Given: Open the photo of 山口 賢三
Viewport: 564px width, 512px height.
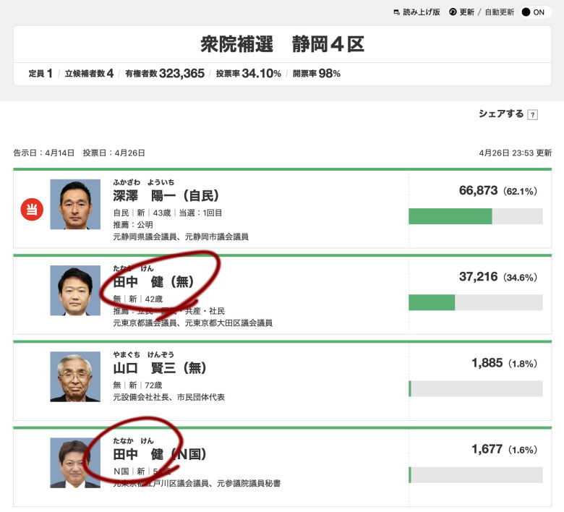Looking at the screenshot, I should coord(75,377).
